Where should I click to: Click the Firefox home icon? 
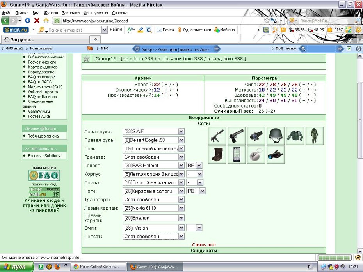pyautogui.click(x=46, y=21)
